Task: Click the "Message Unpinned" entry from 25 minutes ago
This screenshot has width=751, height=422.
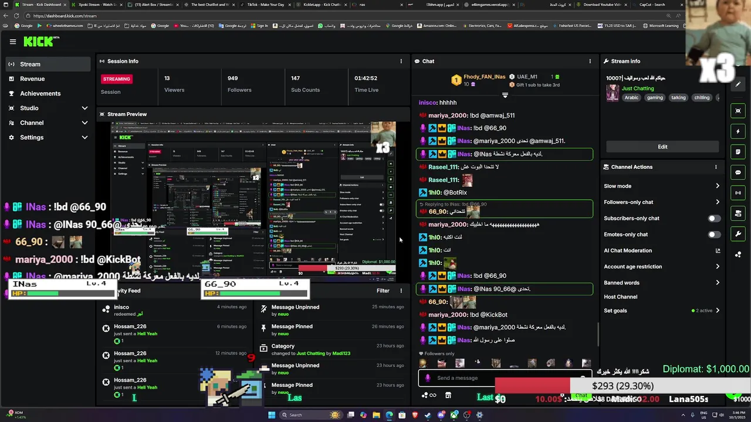Action: click(333, 311)
